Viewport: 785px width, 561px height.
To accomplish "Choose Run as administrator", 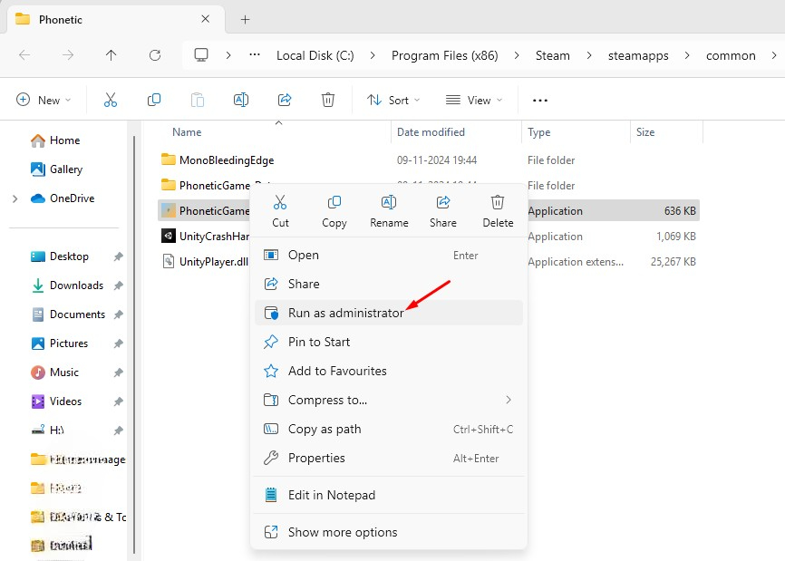I will coord(389,313).
